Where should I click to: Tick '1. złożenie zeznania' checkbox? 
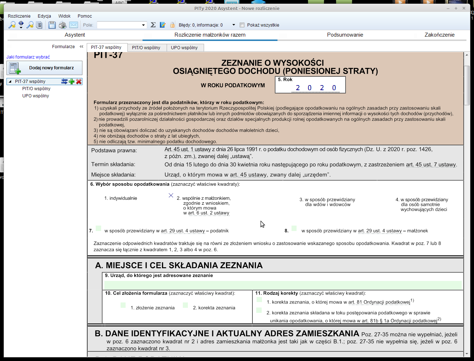pos(123,305)
